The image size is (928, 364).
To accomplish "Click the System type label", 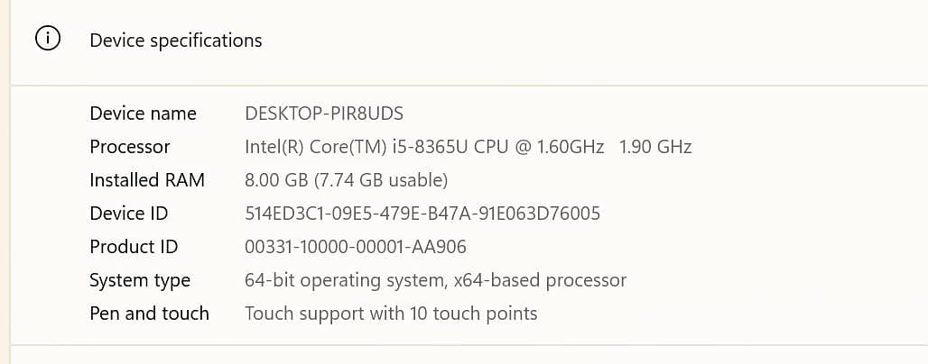I will point(140,280).
